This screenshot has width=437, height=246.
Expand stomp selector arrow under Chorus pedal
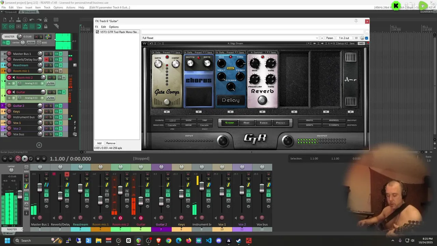[198, 112]
